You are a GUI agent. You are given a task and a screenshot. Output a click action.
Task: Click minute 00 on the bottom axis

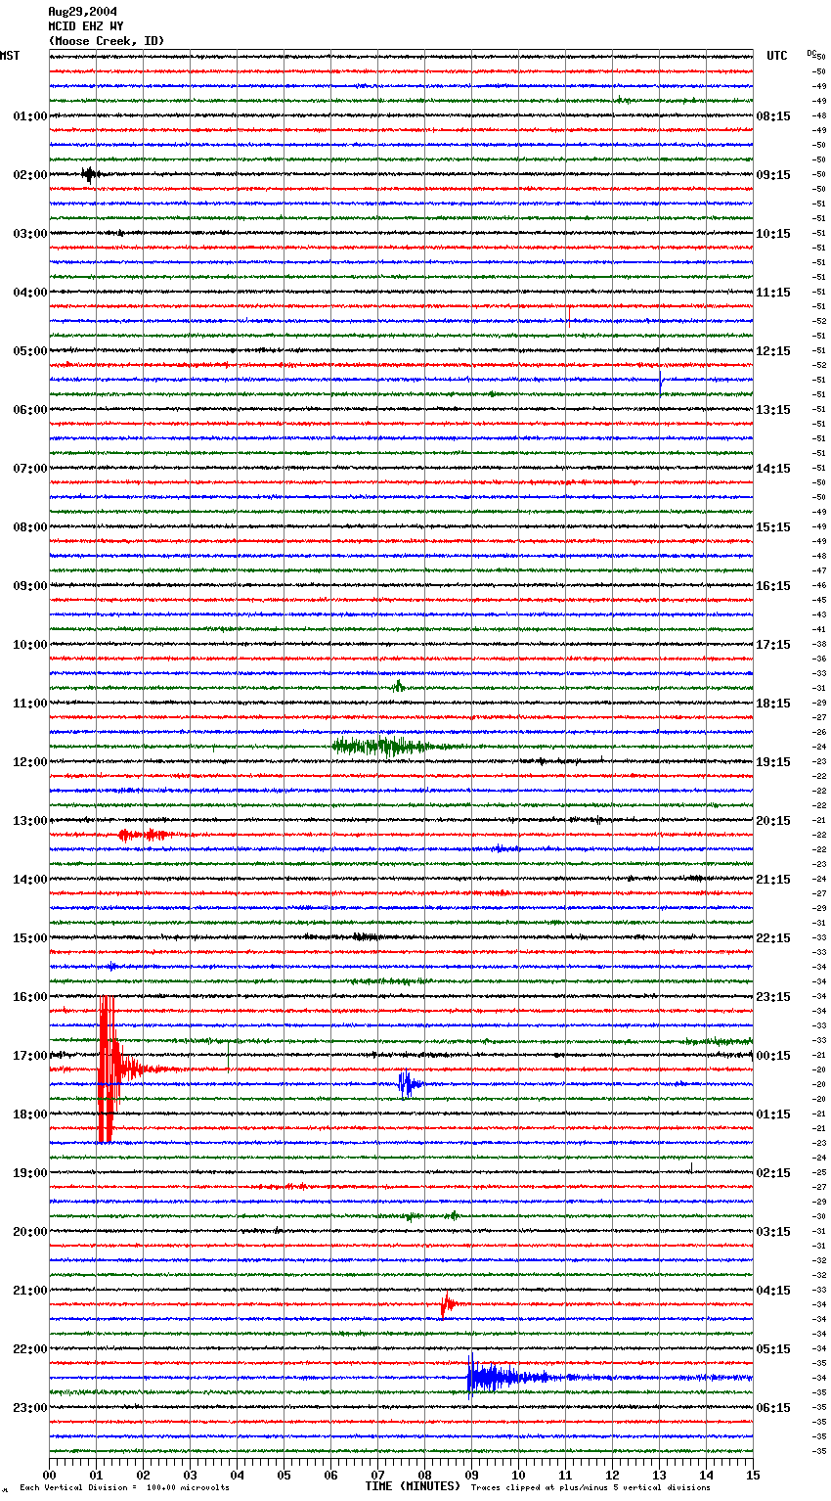[x=50, y=1475]
